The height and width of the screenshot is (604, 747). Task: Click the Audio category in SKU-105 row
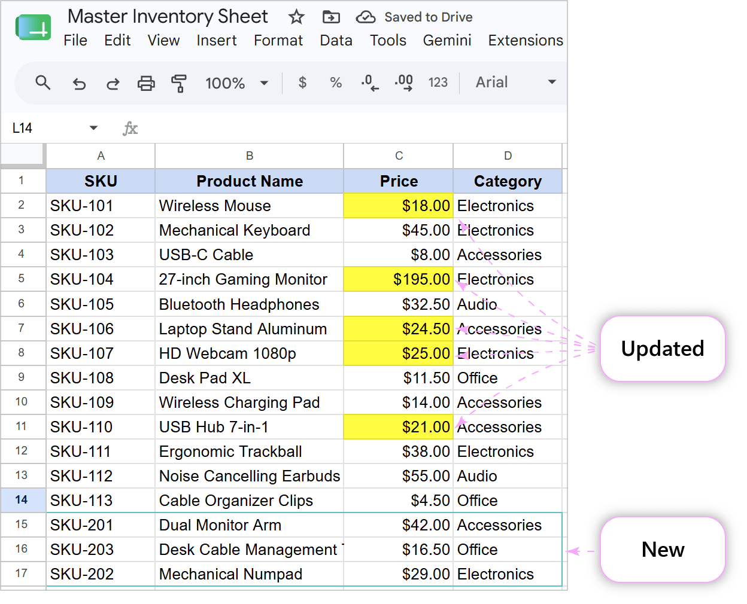[x=508, y=304]
